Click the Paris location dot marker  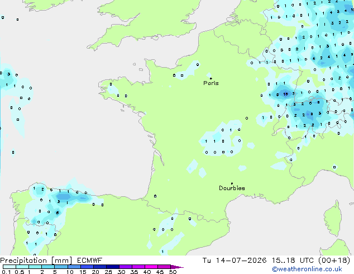coord(211,78)
